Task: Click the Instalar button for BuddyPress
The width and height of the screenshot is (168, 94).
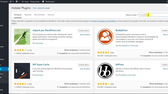Action: [x=165, y=31]
